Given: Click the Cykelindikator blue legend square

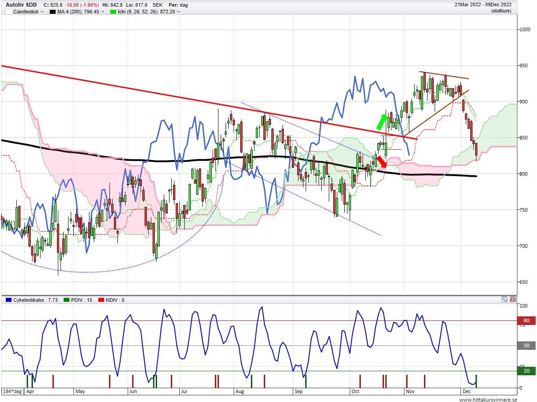Looking at the screenshot, I should click(8, 300).
